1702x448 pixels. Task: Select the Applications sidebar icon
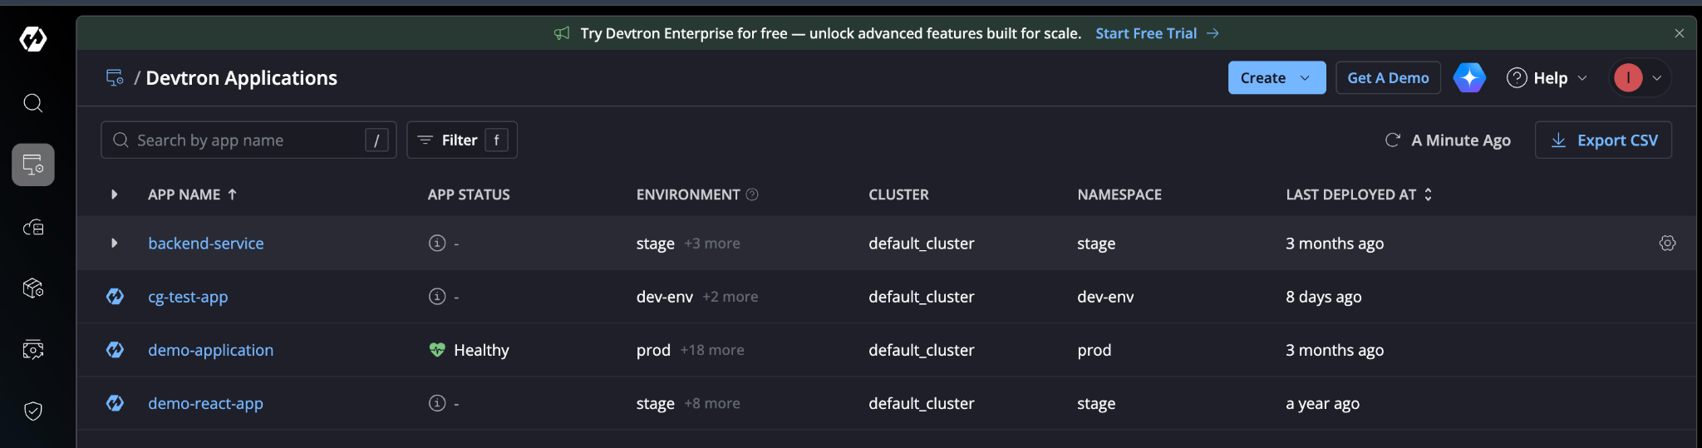[x=33, y=165]
